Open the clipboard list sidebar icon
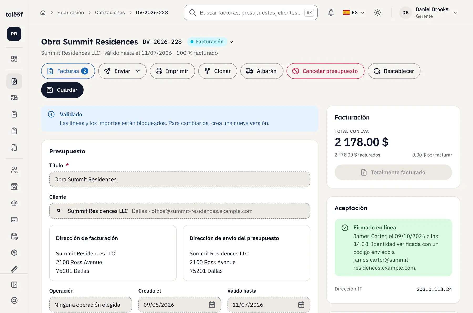This screenshot has height=313, width=473. pos(14,131)
